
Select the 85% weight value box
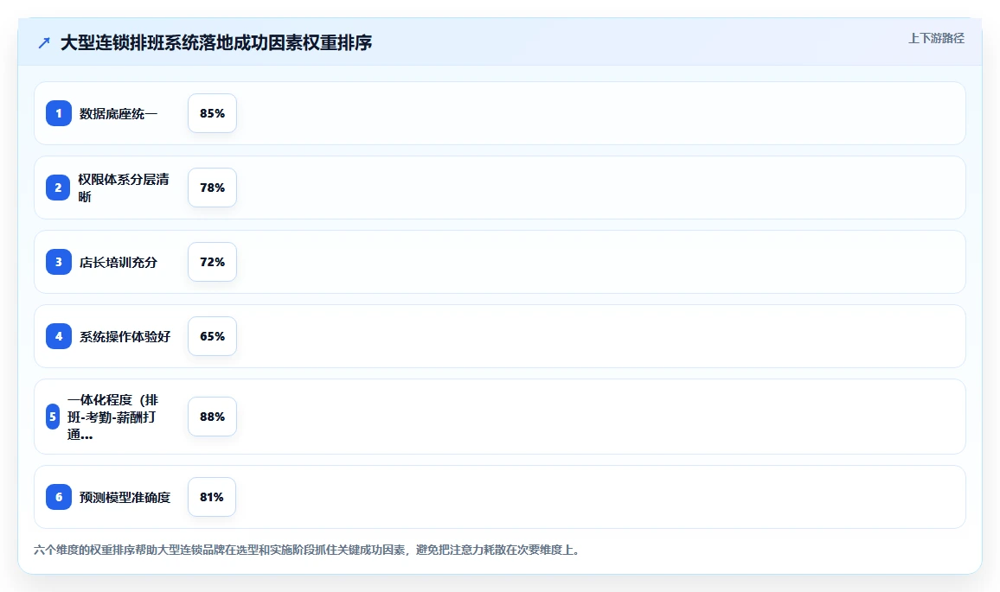click(213, 113)
